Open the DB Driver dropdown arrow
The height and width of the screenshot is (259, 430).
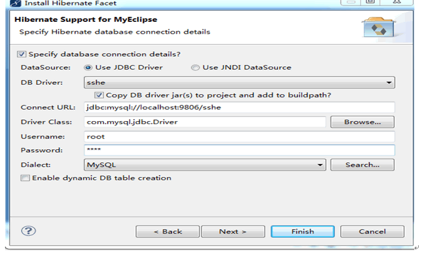389,82
